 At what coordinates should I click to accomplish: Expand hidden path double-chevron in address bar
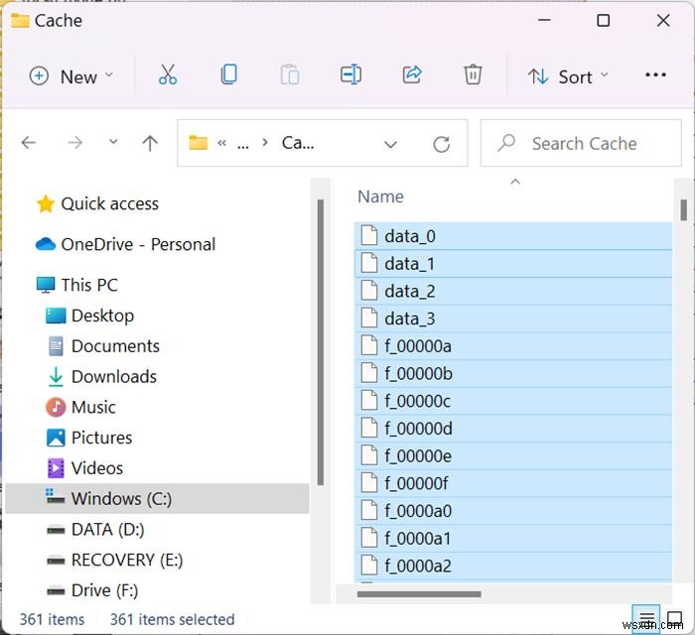[222, 143]
